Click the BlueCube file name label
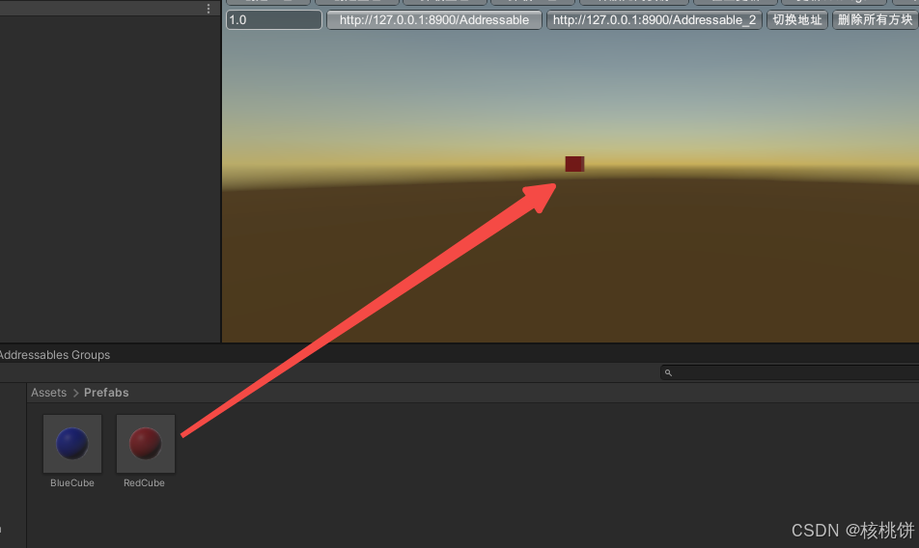 tap(72, 483)
